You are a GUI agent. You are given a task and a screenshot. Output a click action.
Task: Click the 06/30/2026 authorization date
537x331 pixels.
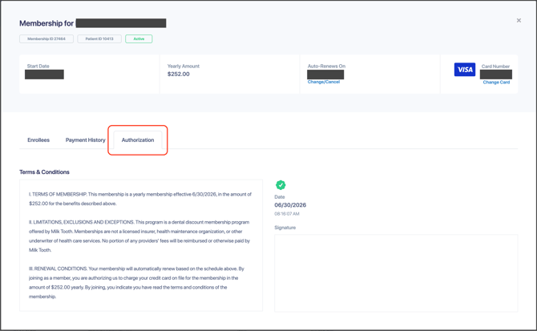(290, 205)
